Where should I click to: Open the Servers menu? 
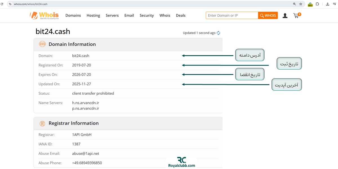point(112,15)
